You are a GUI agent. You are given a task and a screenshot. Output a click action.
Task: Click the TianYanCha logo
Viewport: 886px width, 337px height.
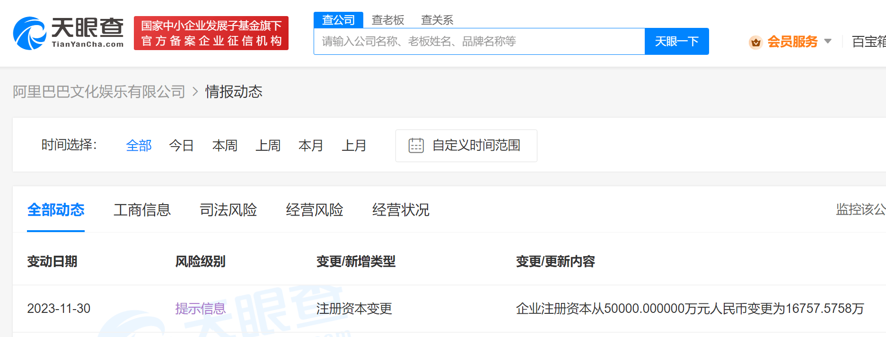click(x=69, y=33)
